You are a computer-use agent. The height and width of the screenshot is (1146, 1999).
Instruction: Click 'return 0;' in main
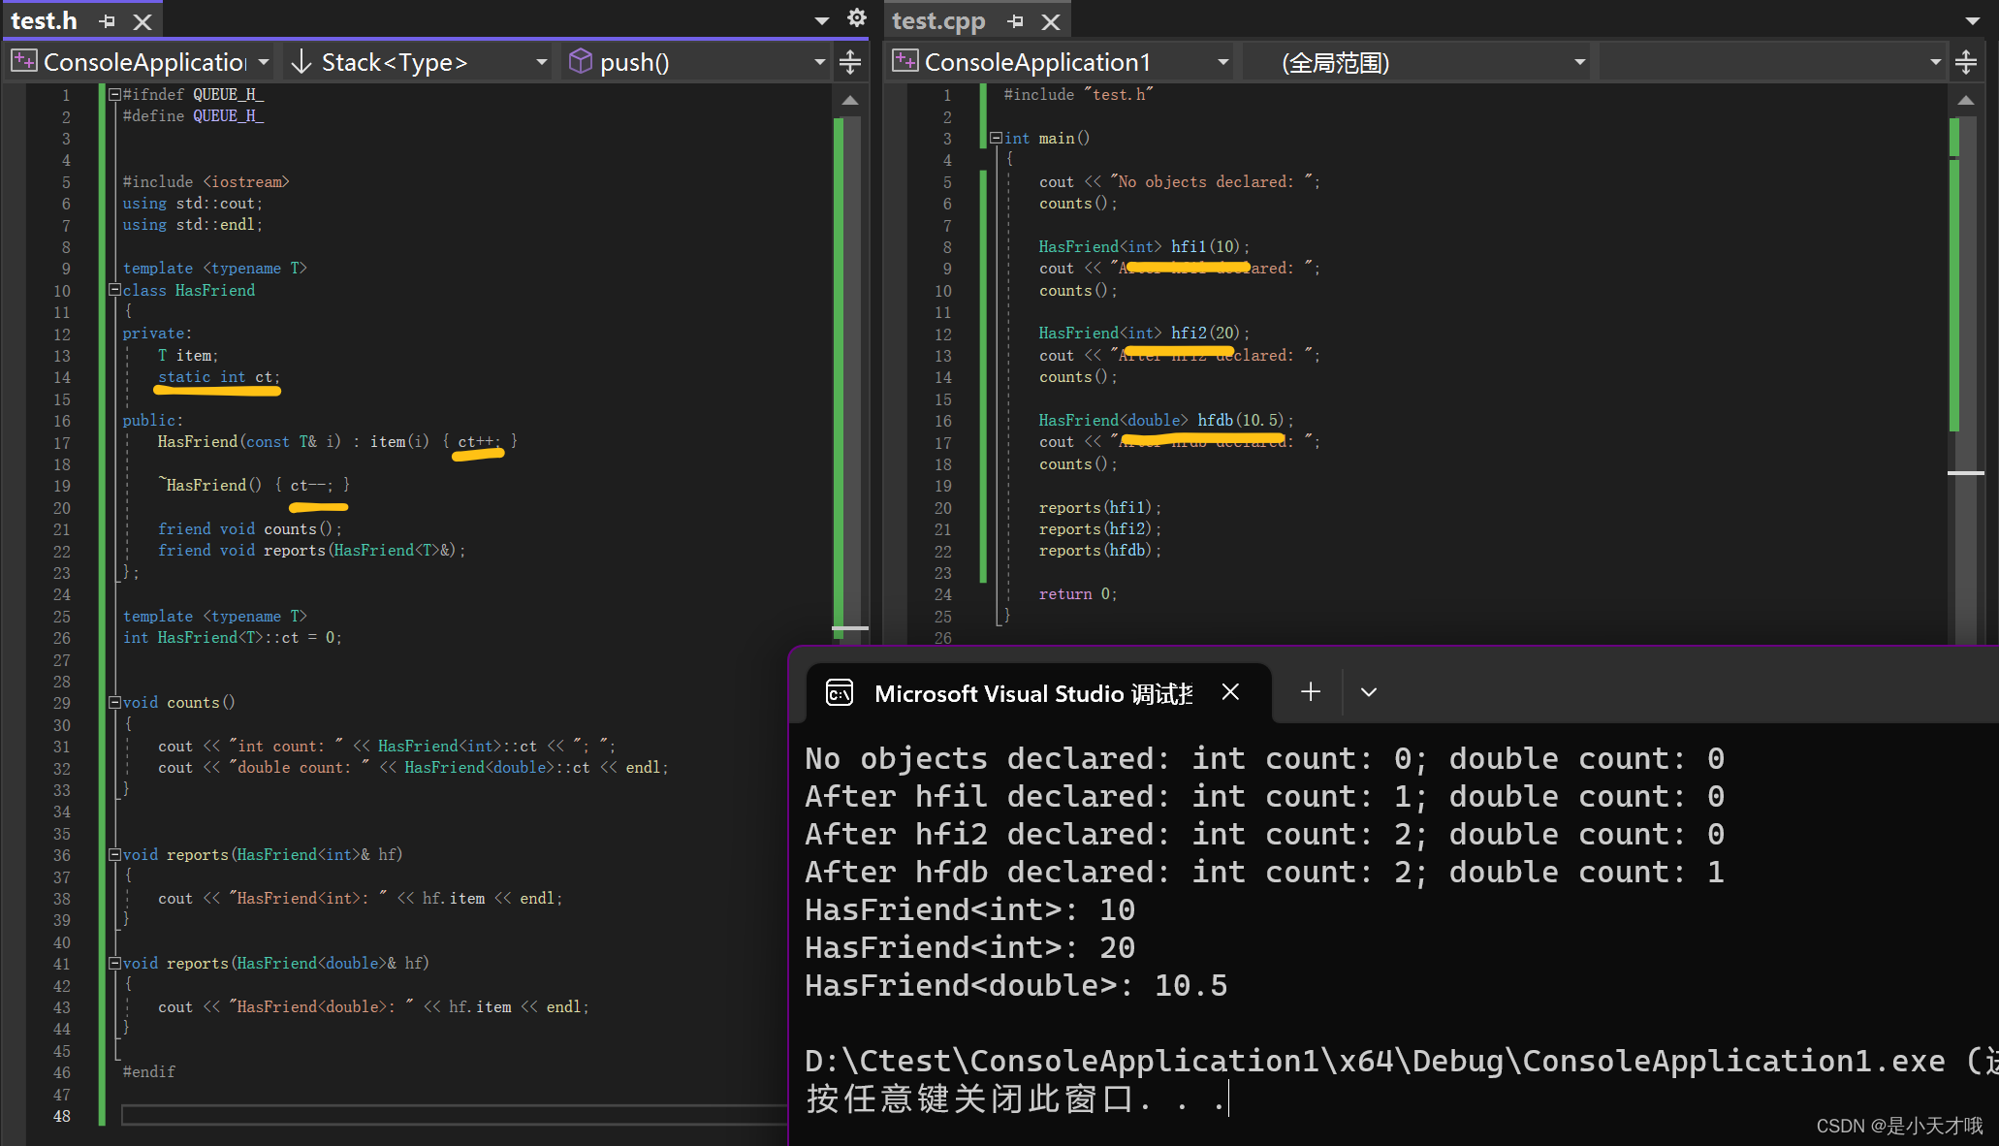[1078, 594]
